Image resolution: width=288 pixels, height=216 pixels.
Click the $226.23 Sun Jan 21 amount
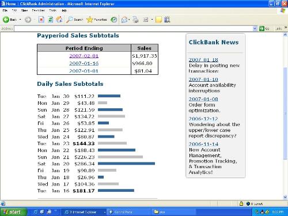point(85,157)
